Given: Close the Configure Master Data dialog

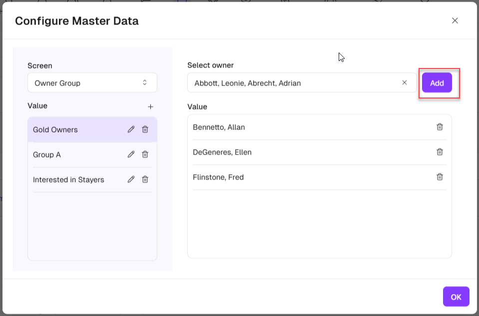Looking at the screenshot, I should [x=455, y=20].
